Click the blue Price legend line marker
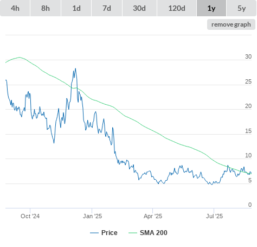Image resolution: width=257 pixels, height=247 pixels. pyautogui.click(x=94, y=233)
